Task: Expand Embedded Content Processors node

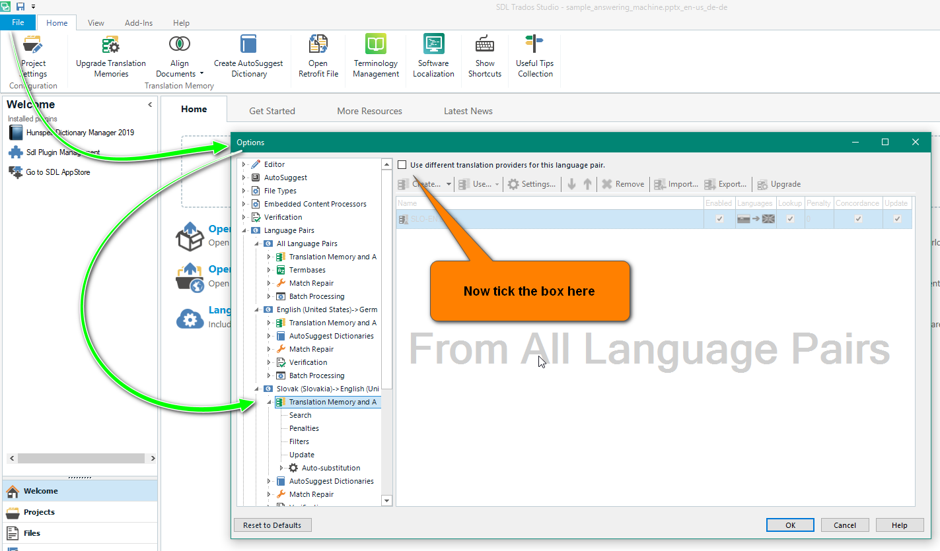Action: coord(244,204)
